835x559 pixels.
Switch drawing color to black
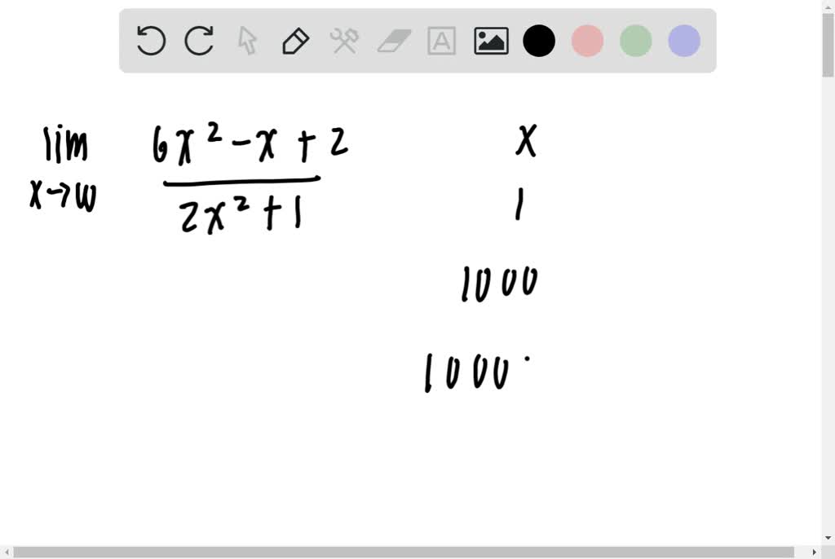tap(539, 40)
